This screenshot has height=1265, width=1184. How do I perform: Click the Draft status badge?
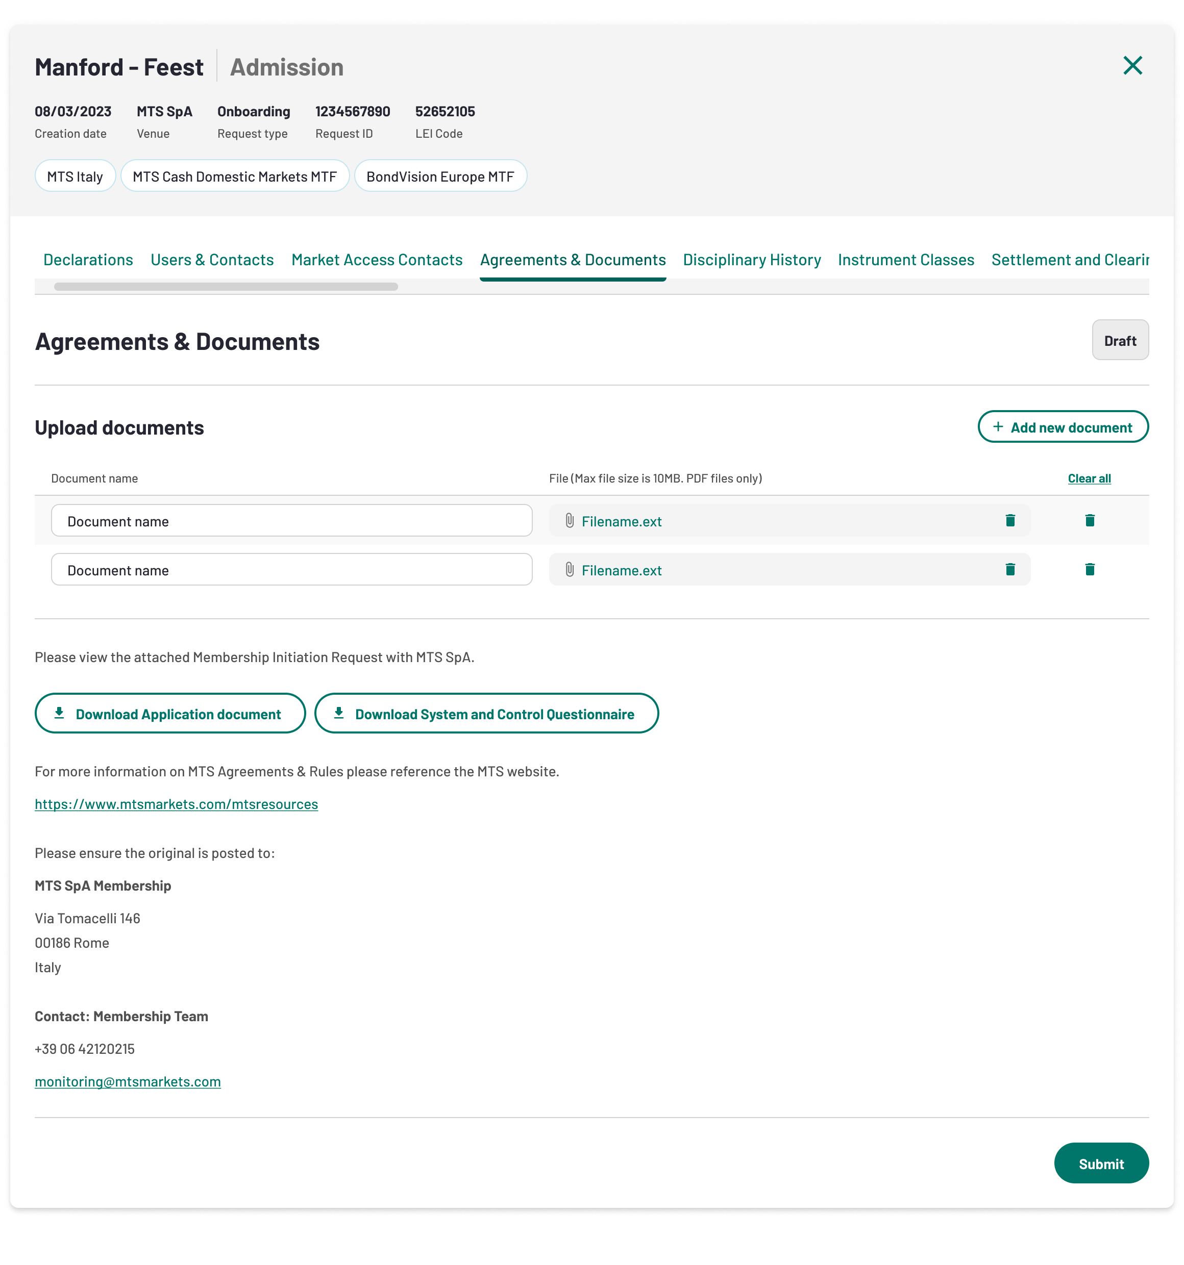[1120, 340]
